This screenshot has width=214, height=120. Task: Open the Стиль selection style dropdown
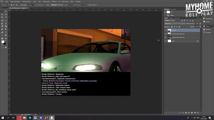click(x=57, y=5)
